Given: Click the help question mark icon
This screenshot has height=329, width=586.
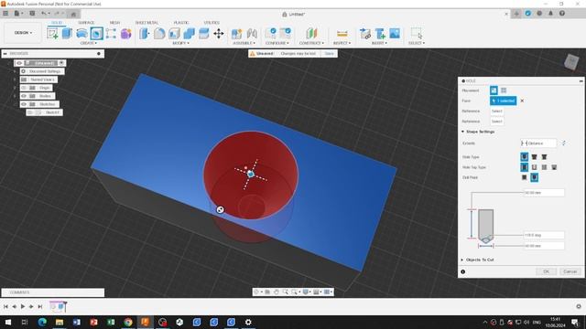Looking at the screenshot, I should pos(562,14).
